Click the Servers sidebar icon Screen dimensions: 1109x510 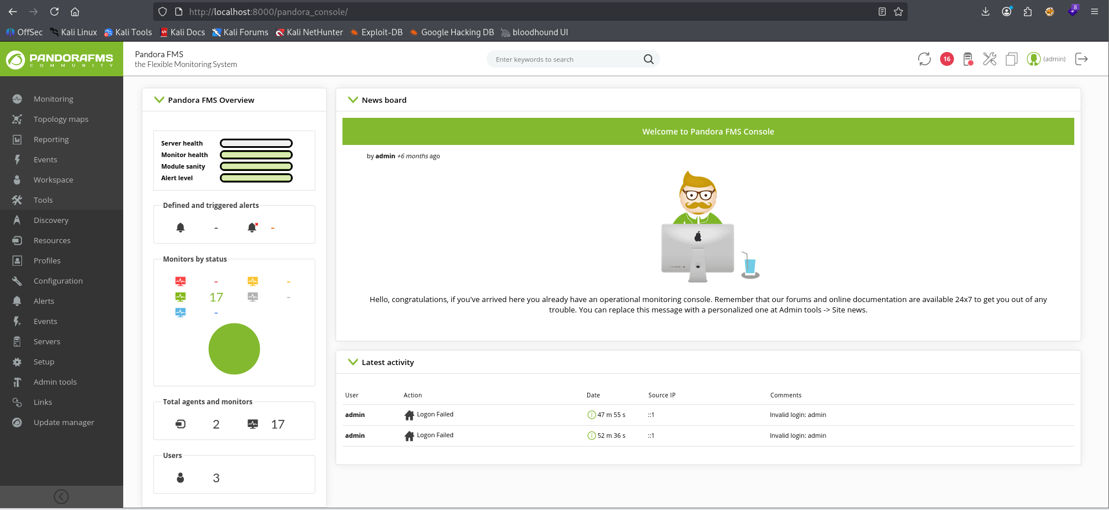(x=17, y=341)
